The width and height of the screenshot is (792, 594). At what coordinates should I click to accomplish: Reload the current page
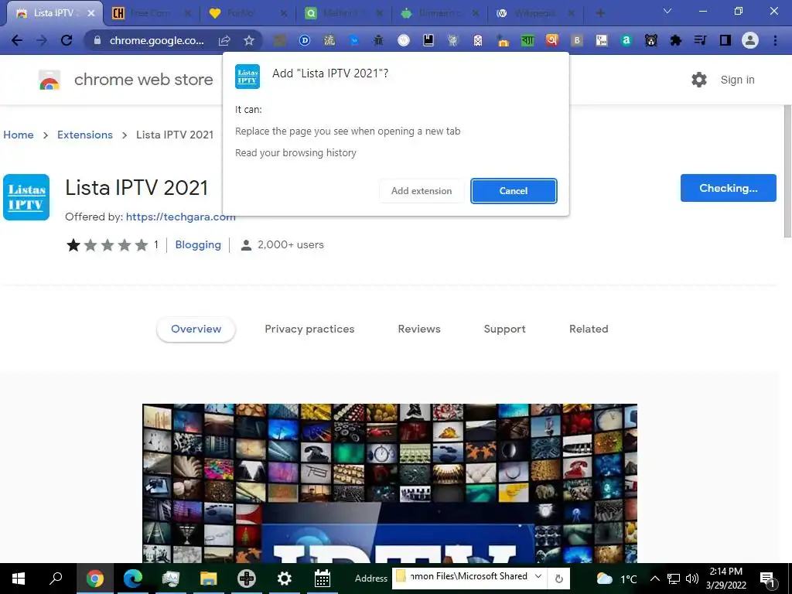tap(67, 40)
